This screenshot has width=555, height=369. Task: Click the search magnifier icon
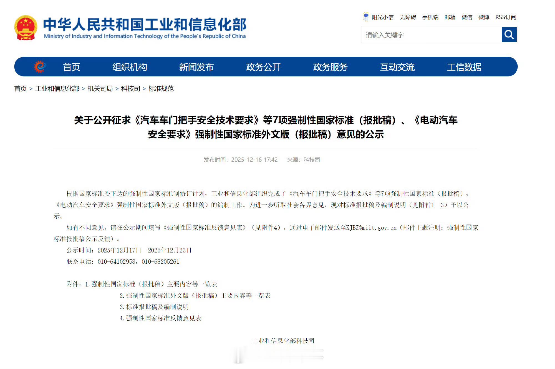(x=509, y=35)
